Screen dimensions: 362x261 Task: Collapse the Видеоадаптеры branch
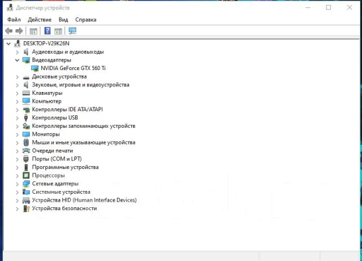coord(17,60)
